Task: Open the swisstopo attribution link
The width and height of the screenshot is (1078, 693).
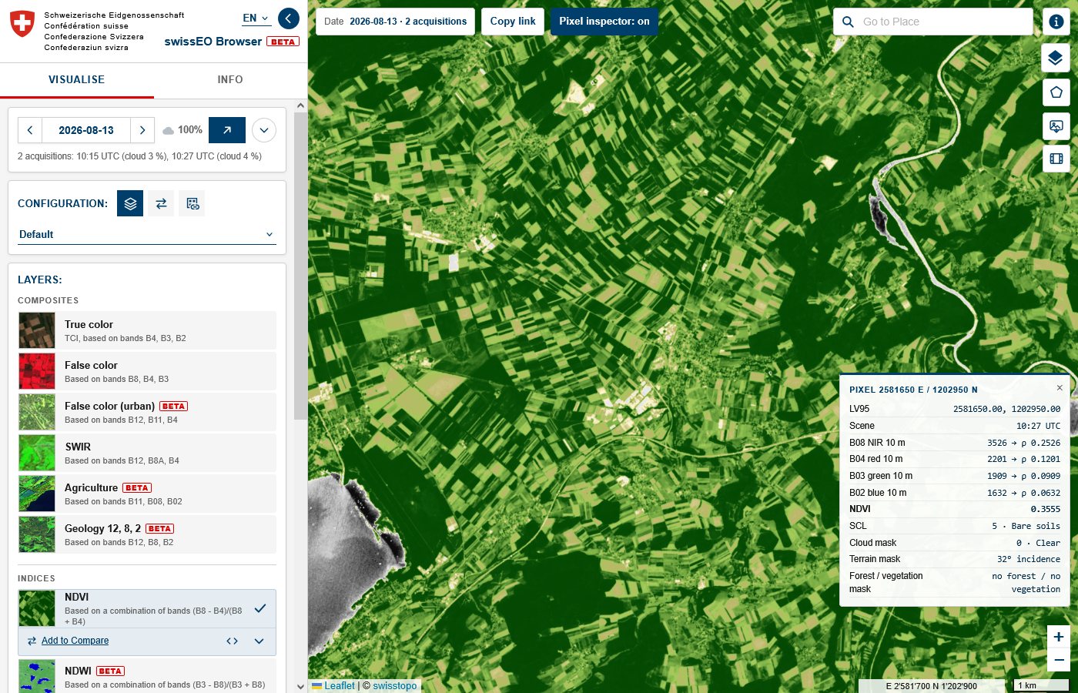Action: 395,686
